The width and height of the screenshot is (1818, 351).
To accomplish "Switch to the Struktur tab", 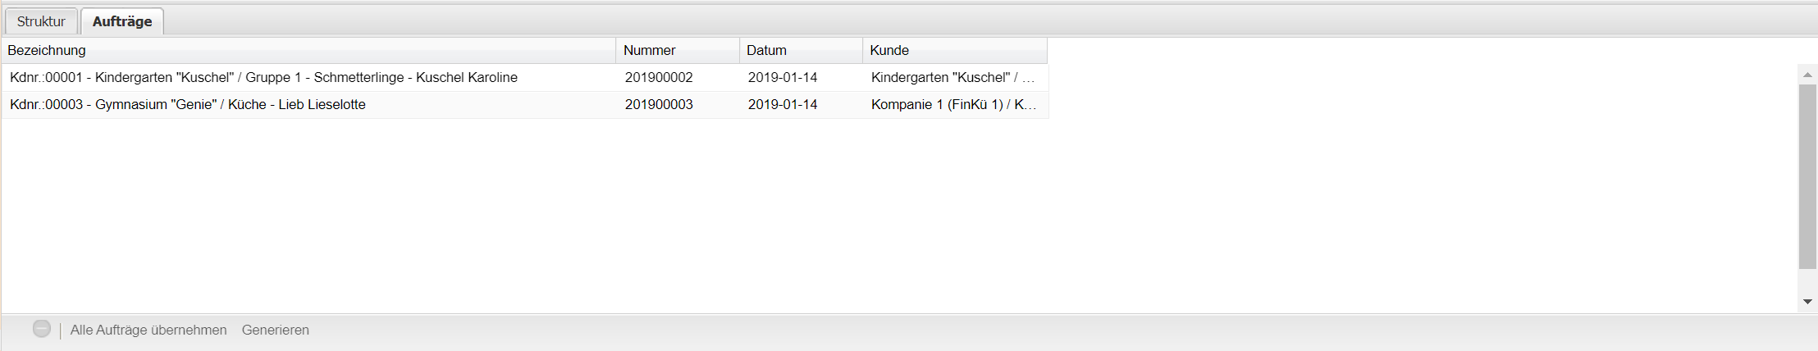I will (x=41, y=21).
